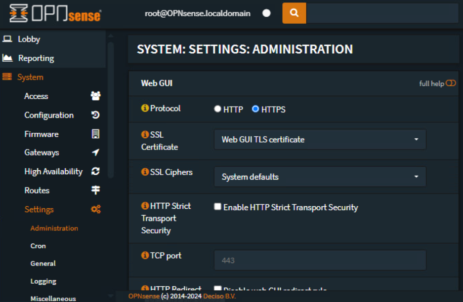Click the Gateways arrow icon

point(95,152)
